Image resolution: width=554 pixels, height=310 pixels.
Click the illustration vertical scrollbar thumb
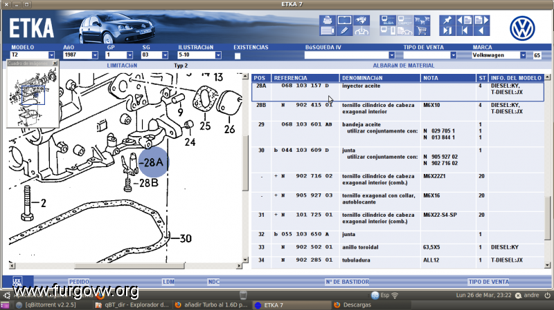point(245,163)
